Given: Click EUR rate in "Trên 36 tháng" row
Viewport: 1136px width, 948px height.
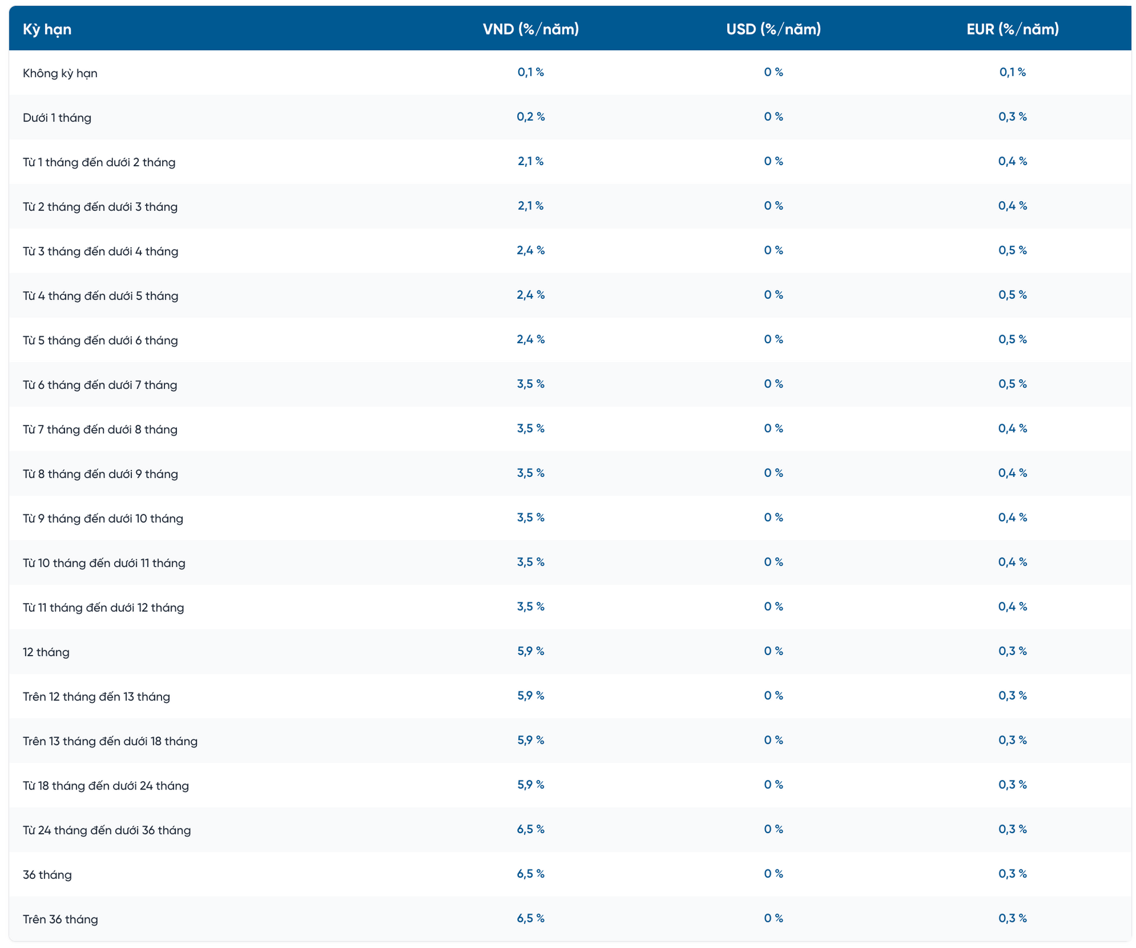Looking at the screenshot, I should coord(1012,918).
